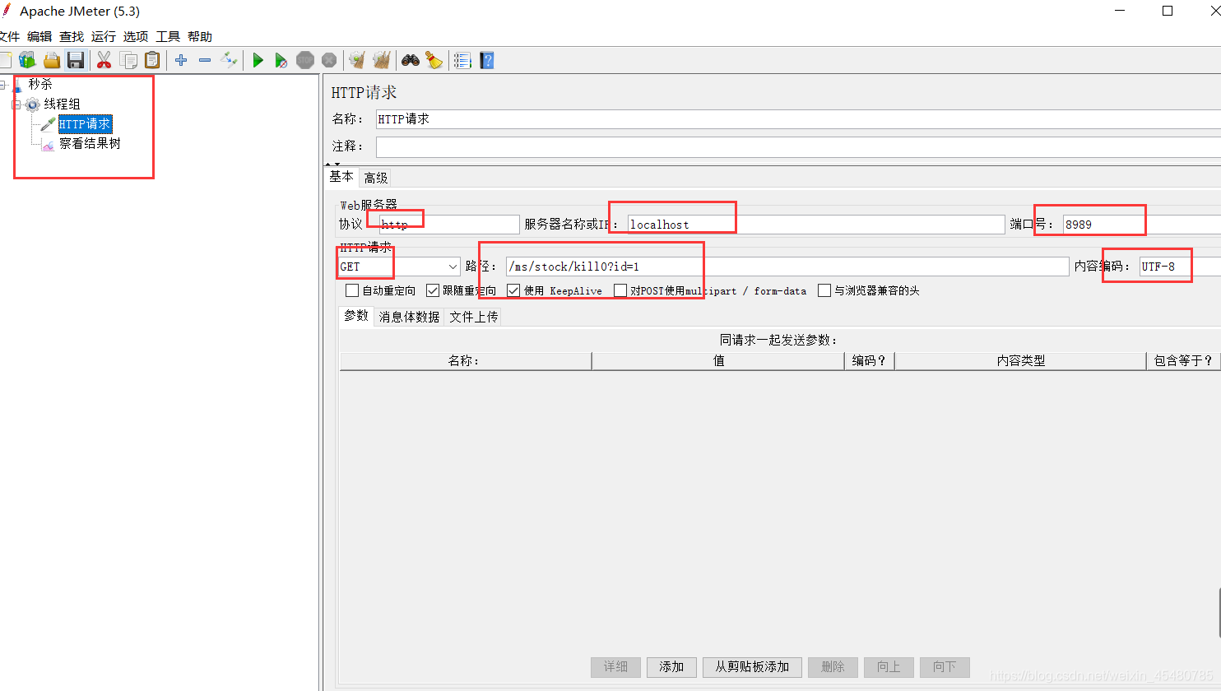
Task: Click the 向上 button
Action: [x=889, y=666]
